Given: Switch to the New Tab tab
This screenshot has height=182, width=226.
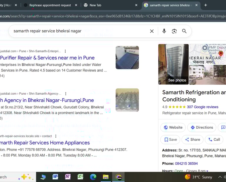Looking at the screenshot, I should [95, 5].
